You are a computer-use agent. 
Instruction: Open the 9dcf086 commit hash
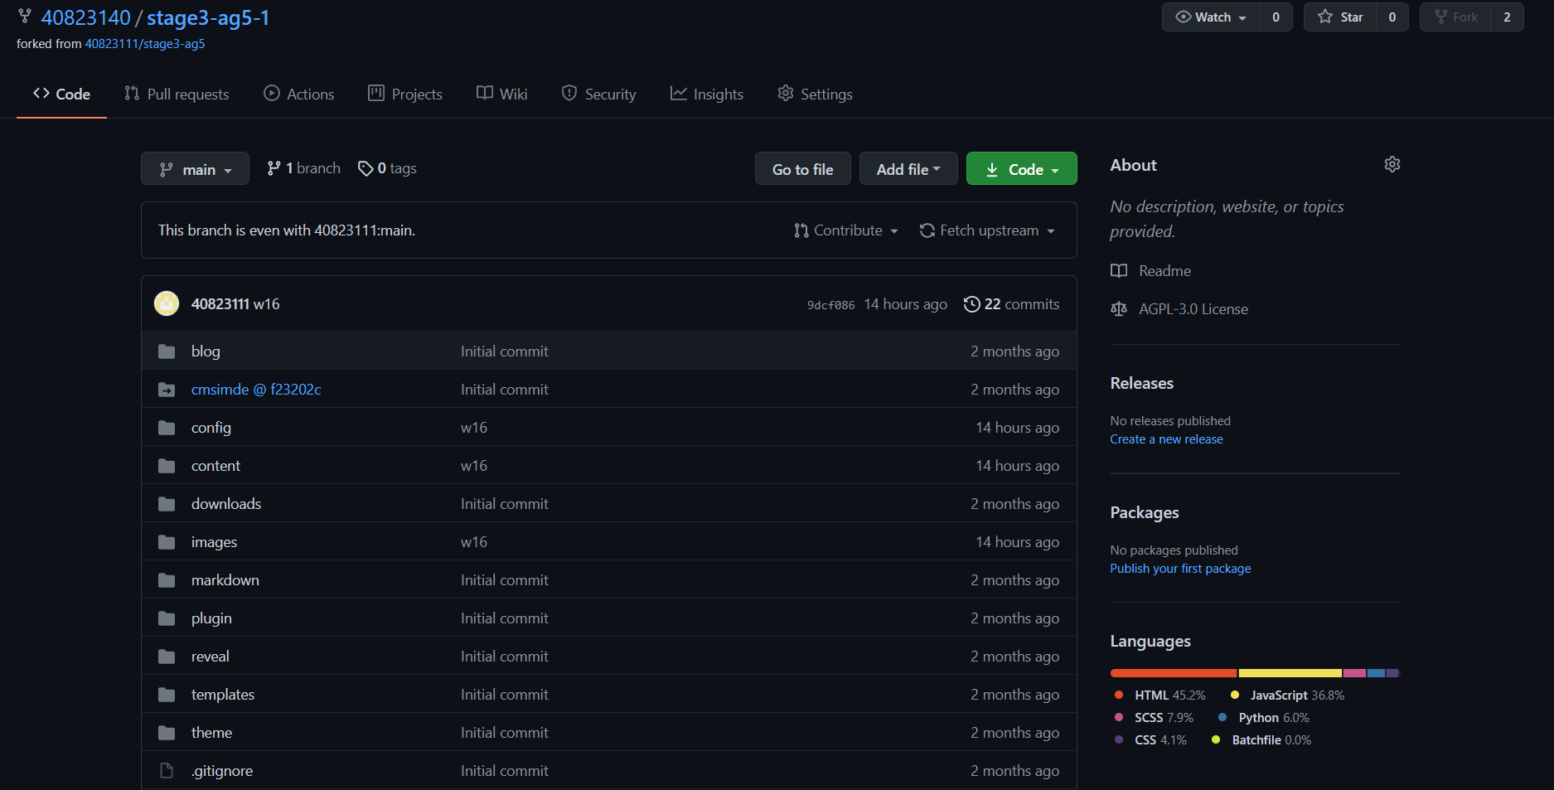(830, 305)
